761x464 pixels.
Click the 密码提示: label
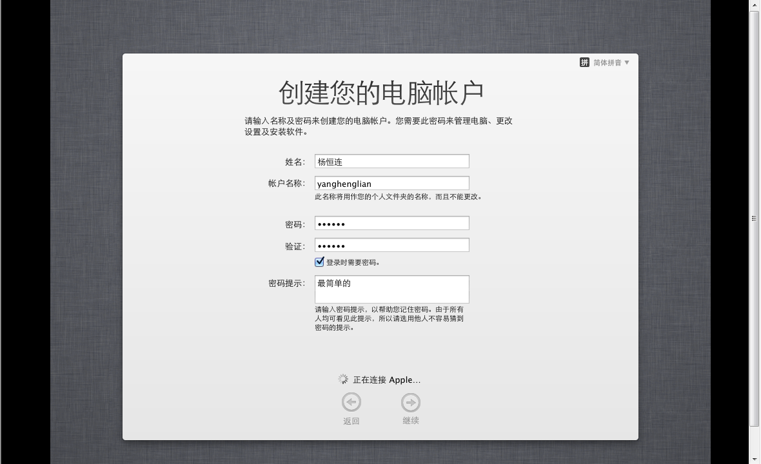(287, 283)
